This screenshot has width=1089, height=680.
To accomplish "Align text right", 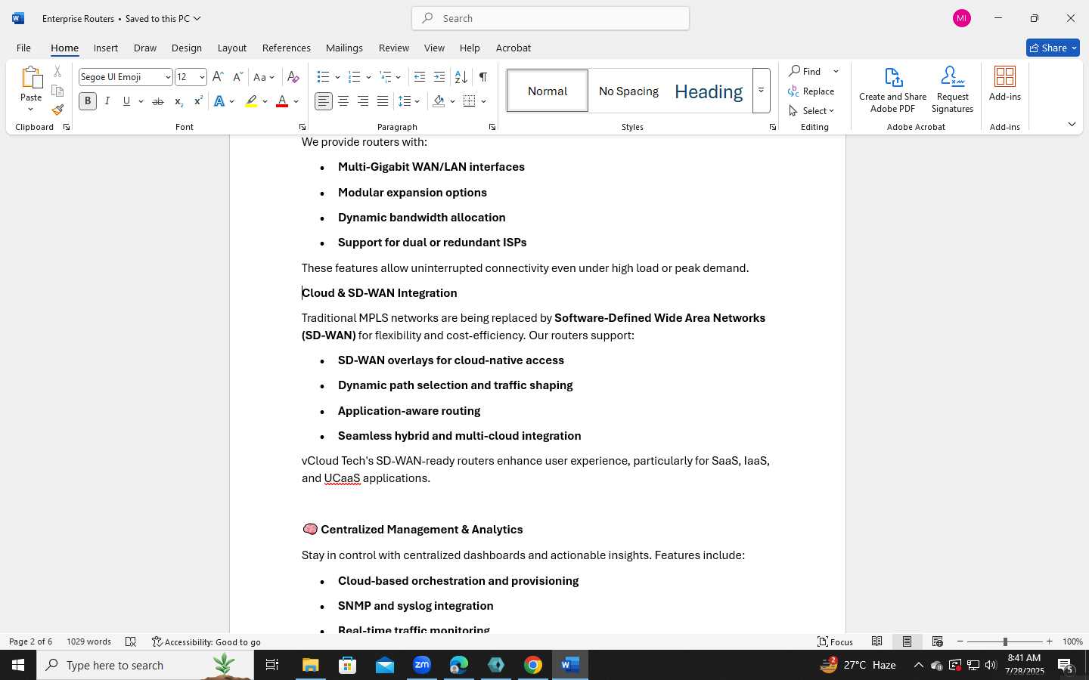I will (x=363, y=101).
